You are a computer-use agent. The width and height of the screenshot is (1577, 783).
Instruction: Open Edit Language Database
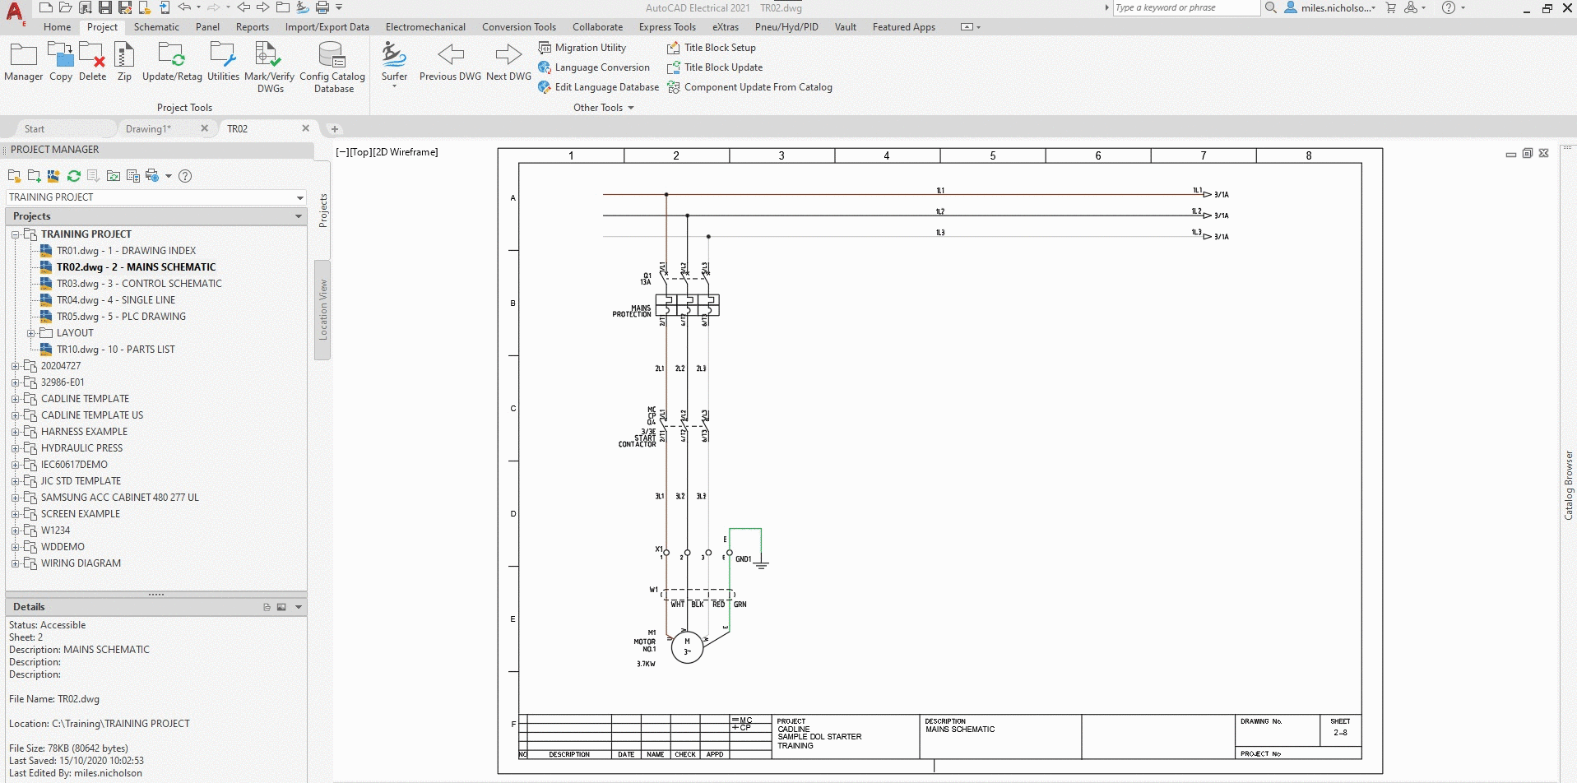[x=599, y=87]
